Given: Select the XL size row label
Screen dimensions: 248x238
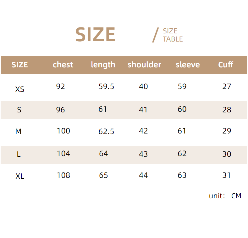Looking at the screenshot, I should click(20, 176).
